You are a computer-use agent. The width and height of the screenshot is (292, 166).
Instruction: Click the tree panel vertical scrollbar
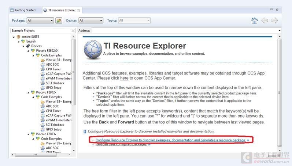tap(74, 73)
